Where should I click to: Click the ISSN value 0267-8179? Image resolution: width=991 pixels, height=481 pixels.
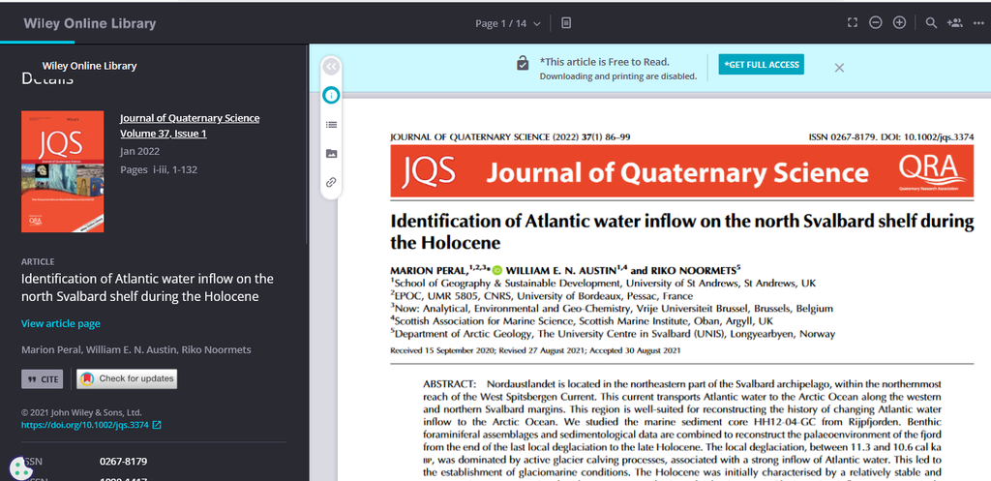tap(123, 462)
